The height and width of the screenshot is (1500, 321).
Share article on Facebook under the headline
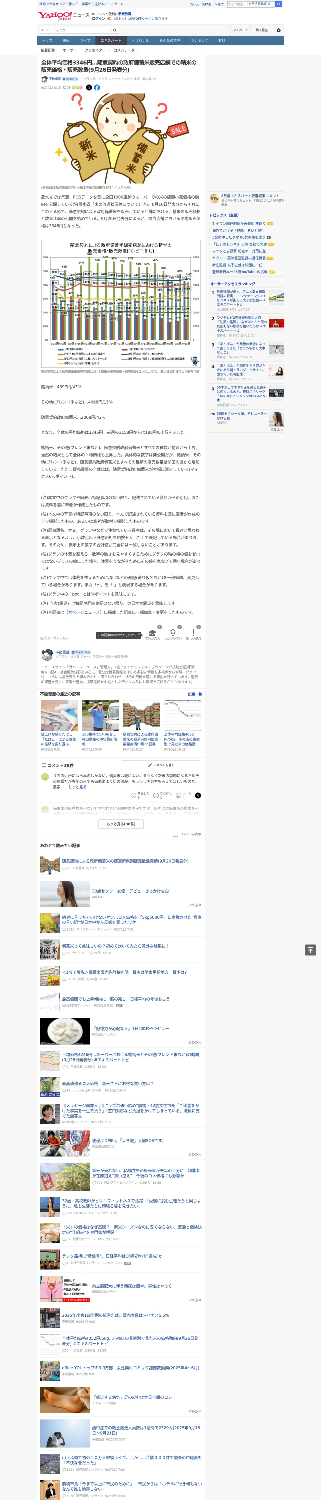[97, 87]
